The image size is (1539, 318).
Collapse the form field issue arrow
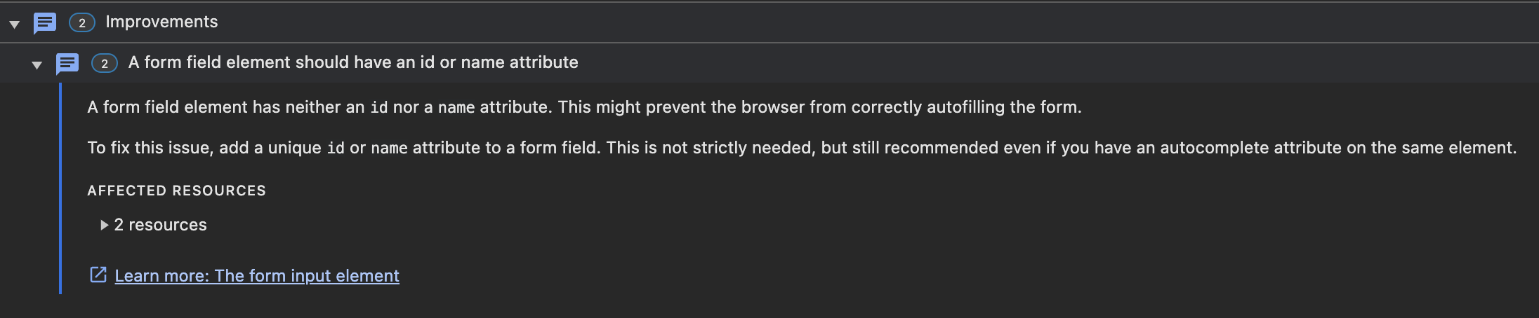pyautogui.click(x=37, y=65)
